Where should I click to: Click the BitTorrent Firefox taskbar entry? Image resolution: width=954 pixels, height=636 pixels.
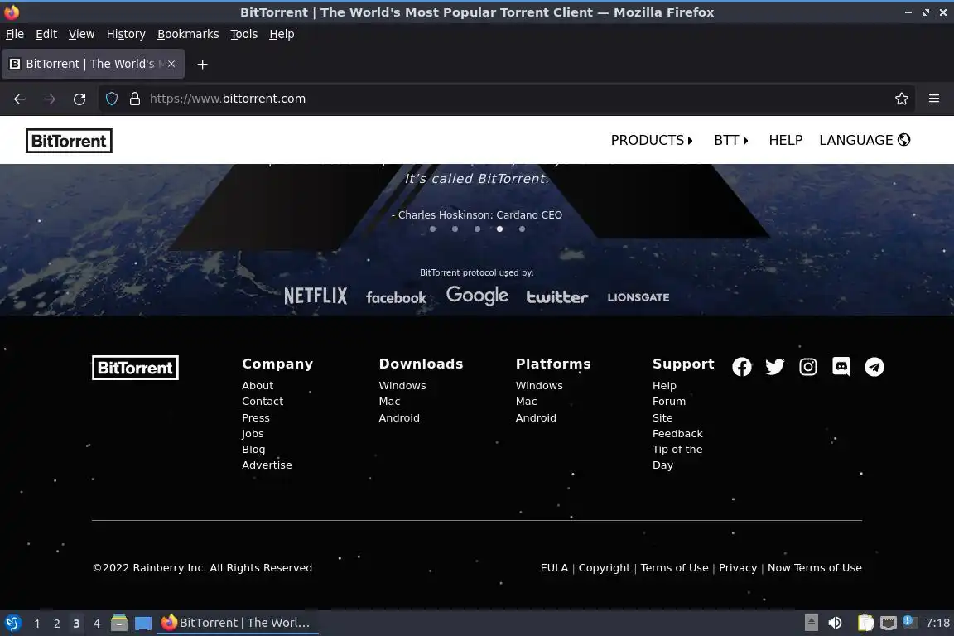pos(237,623)
